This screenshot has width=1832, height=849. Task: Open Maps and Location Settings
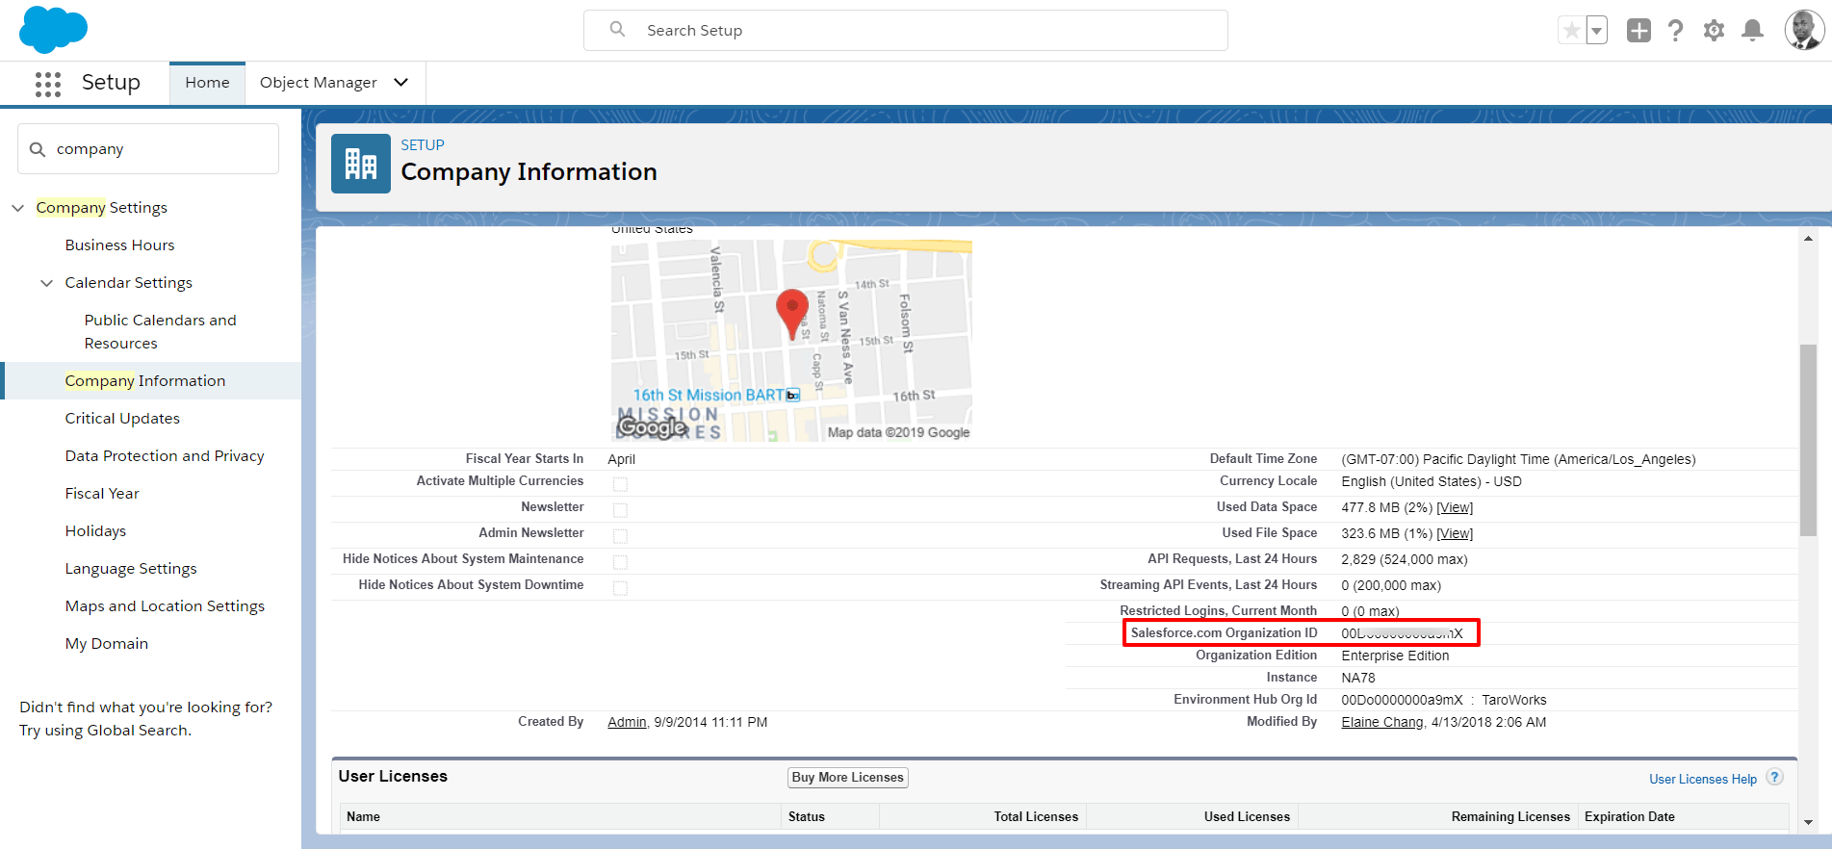(165, 606)
